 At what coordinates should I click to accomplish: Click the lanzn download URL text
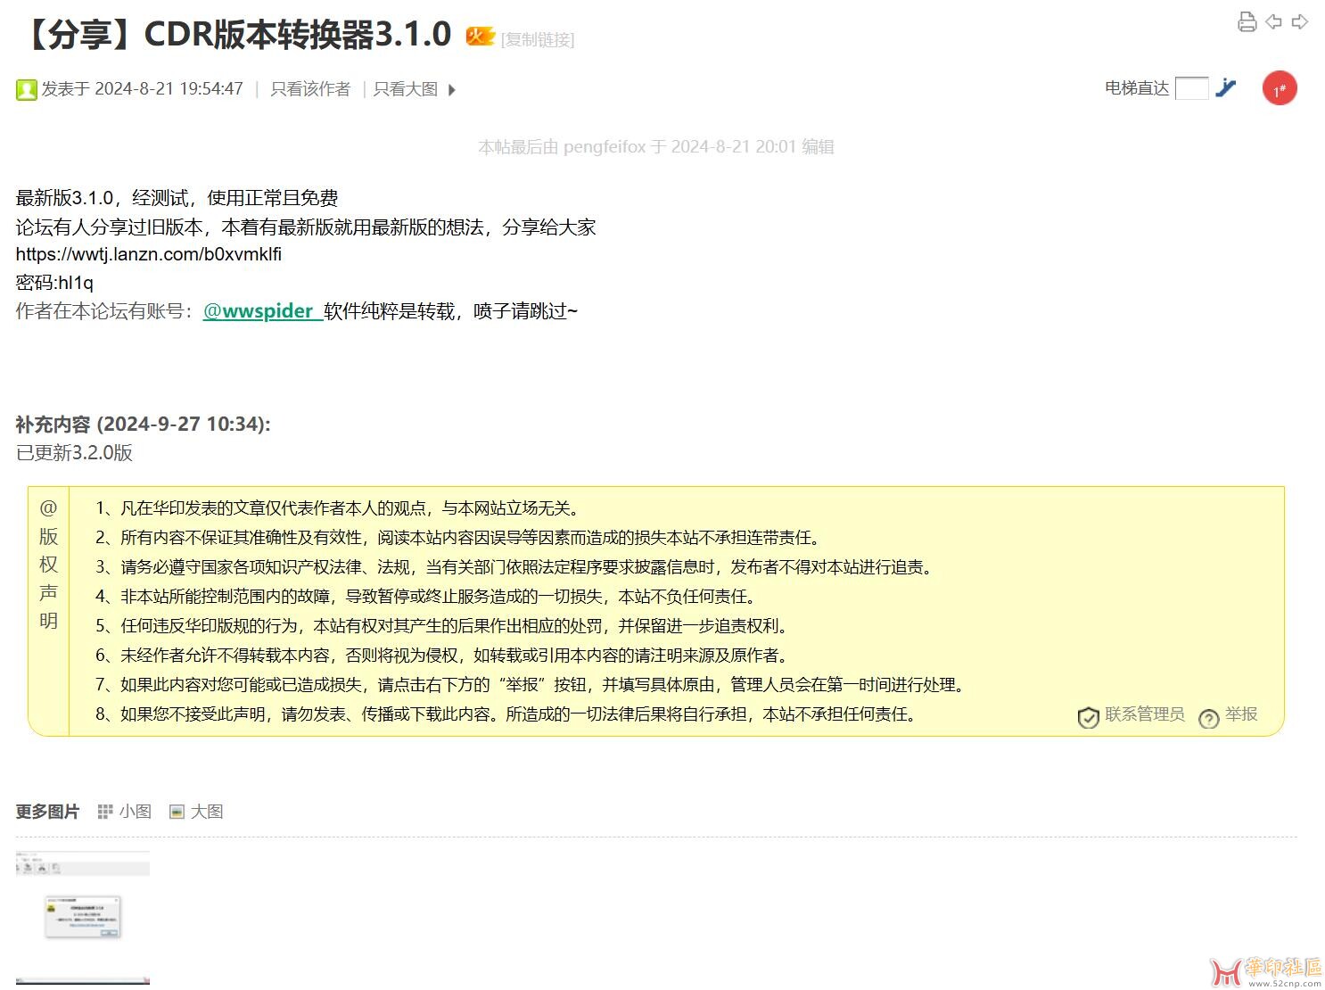[x=149, y=254]
